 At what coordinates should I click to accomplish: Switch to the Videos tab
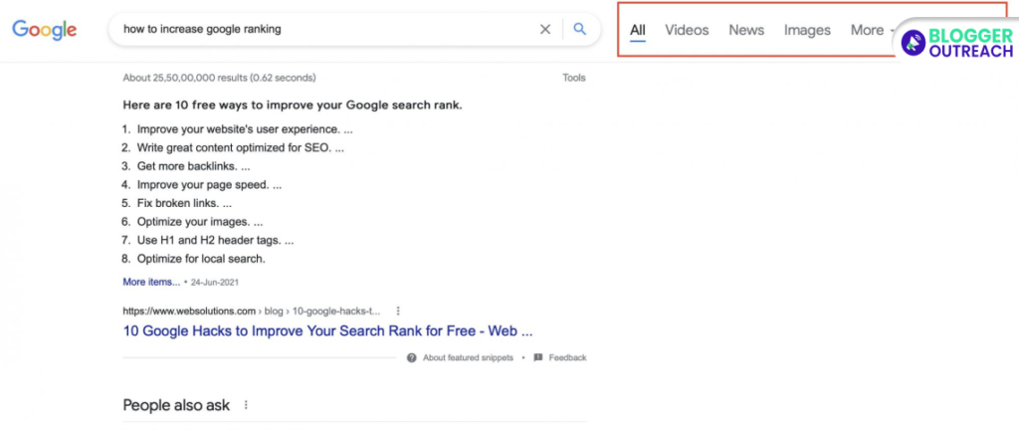click(x=687, y=30)
